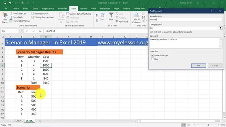Screen dimensions: 226x127
Task: Click the zoom in plus button
Action: click(218, 125)
